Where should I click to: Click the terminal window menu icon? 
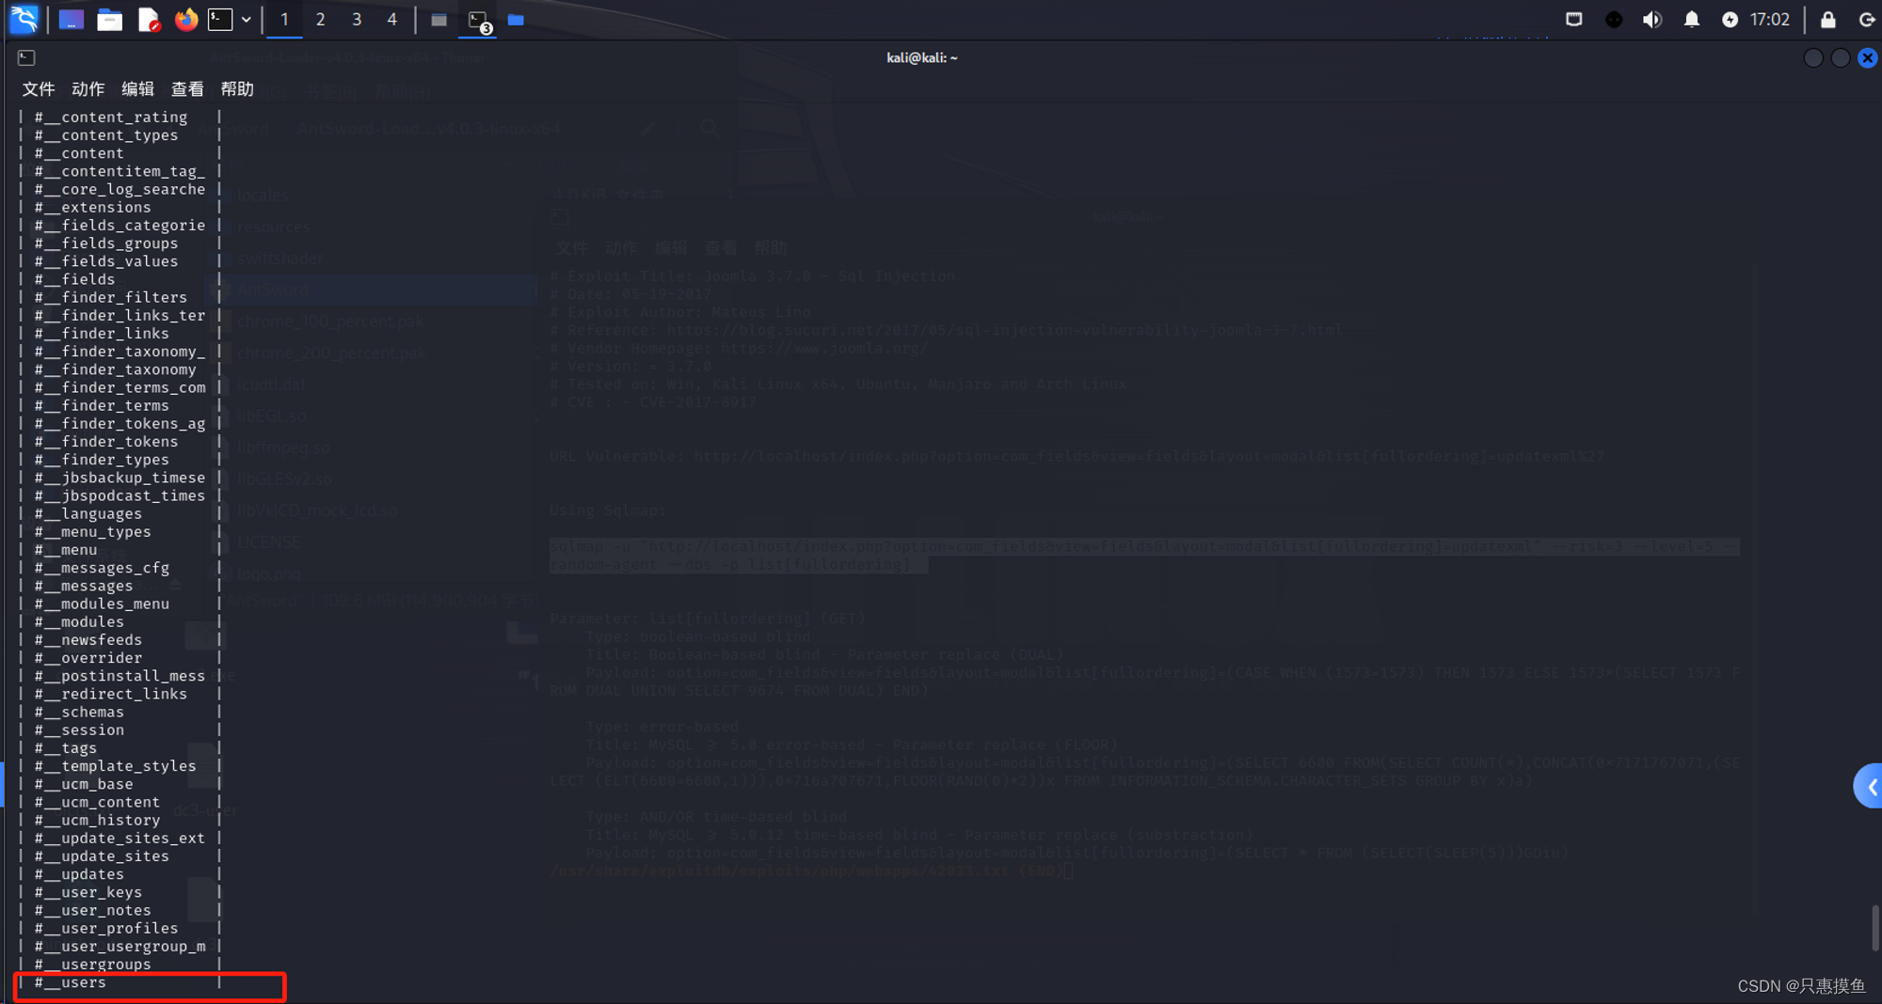[26, 58]
